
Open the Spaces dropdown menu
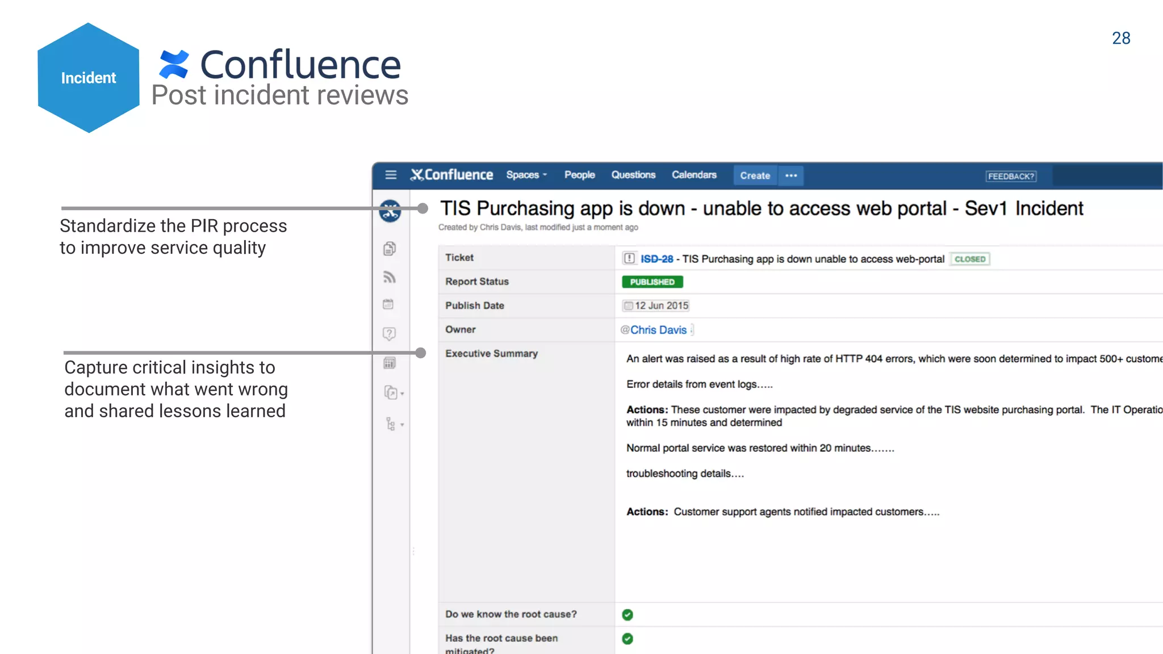[x=526, y=175]
